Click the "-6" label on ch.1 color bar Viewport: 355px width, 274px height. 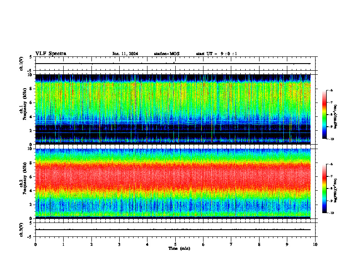331,90
